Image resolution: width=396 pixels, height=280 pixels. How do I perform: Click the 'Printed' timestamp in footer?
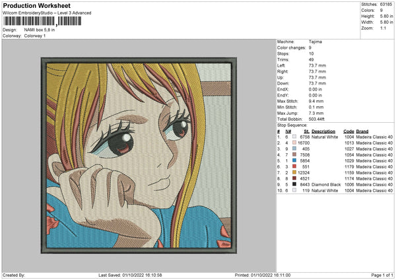coord(263,275)
